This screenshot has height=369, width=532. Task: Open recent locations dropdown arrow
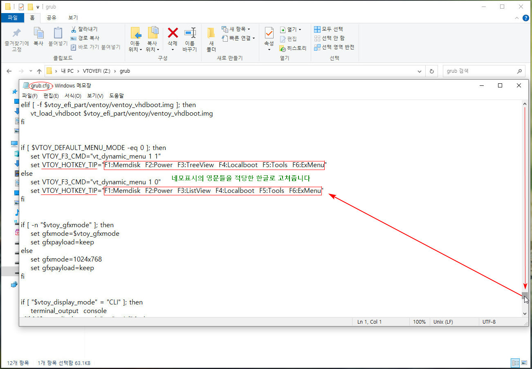coord(31,72)
